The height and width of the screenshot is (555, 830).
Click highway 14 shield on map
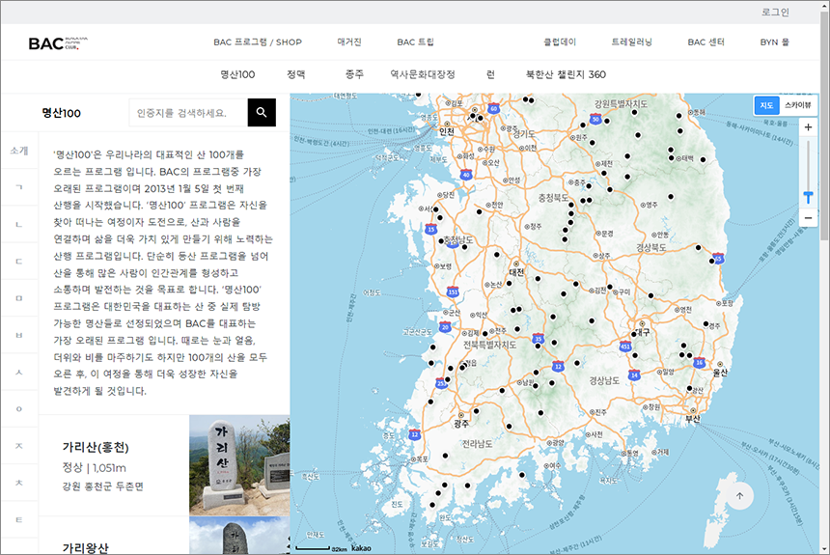(x=634, y=375)
